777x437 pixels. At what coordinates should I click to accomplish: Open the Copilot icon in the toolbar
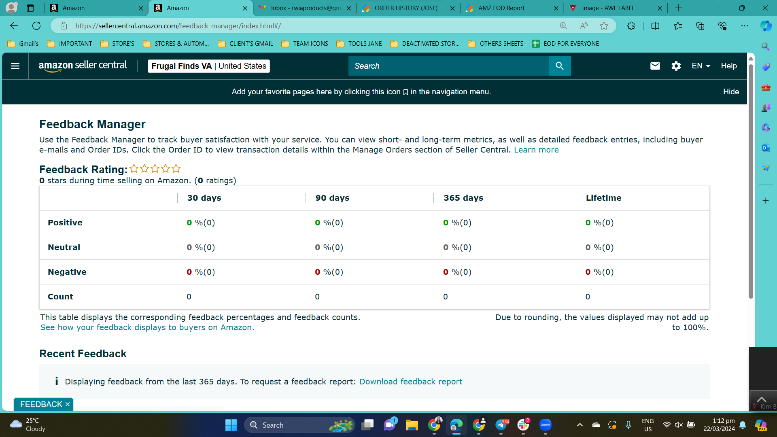766,26
